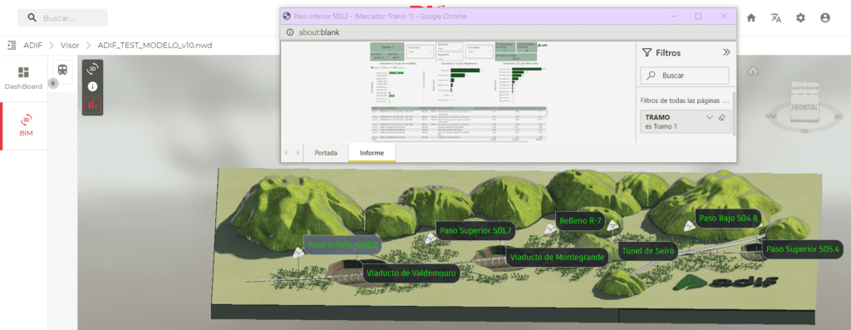
Task: Select the Viaducto de Montegrande marker label
Action: click(x=558, y=258)
